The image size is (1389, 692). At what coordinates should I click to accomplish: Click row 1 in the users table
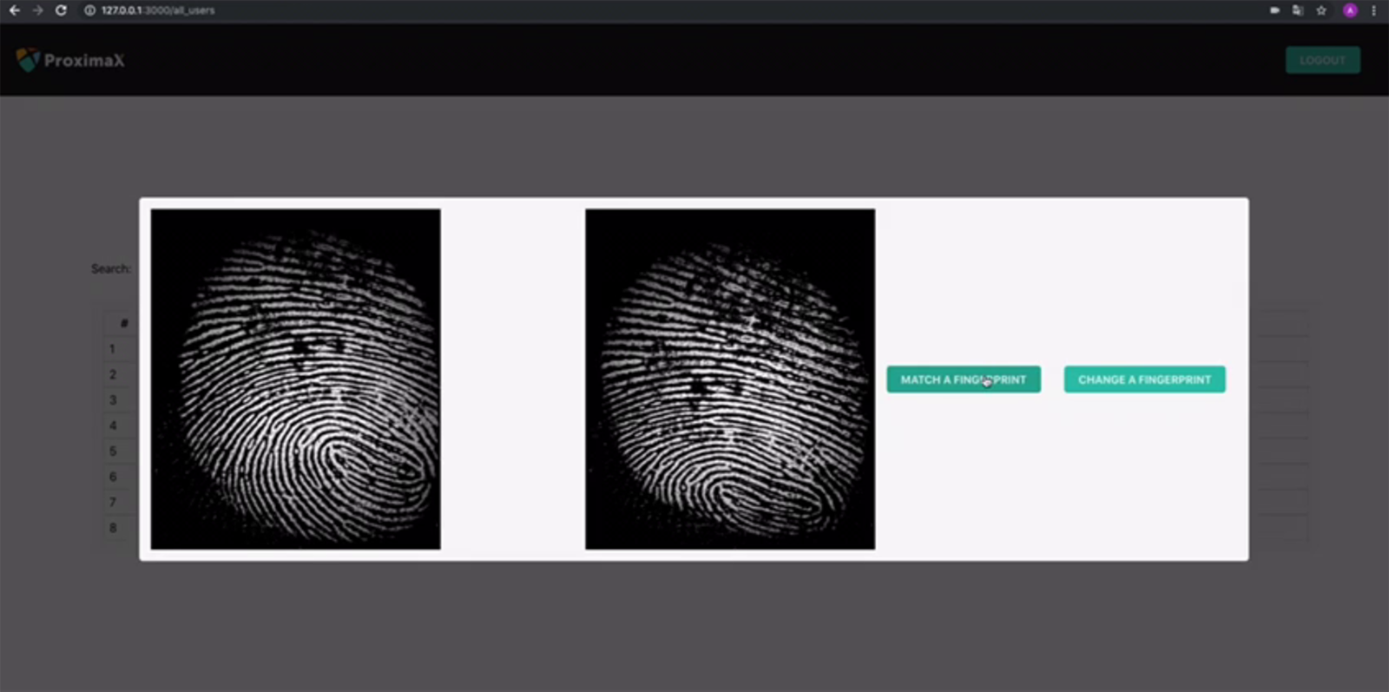point(112,349)
